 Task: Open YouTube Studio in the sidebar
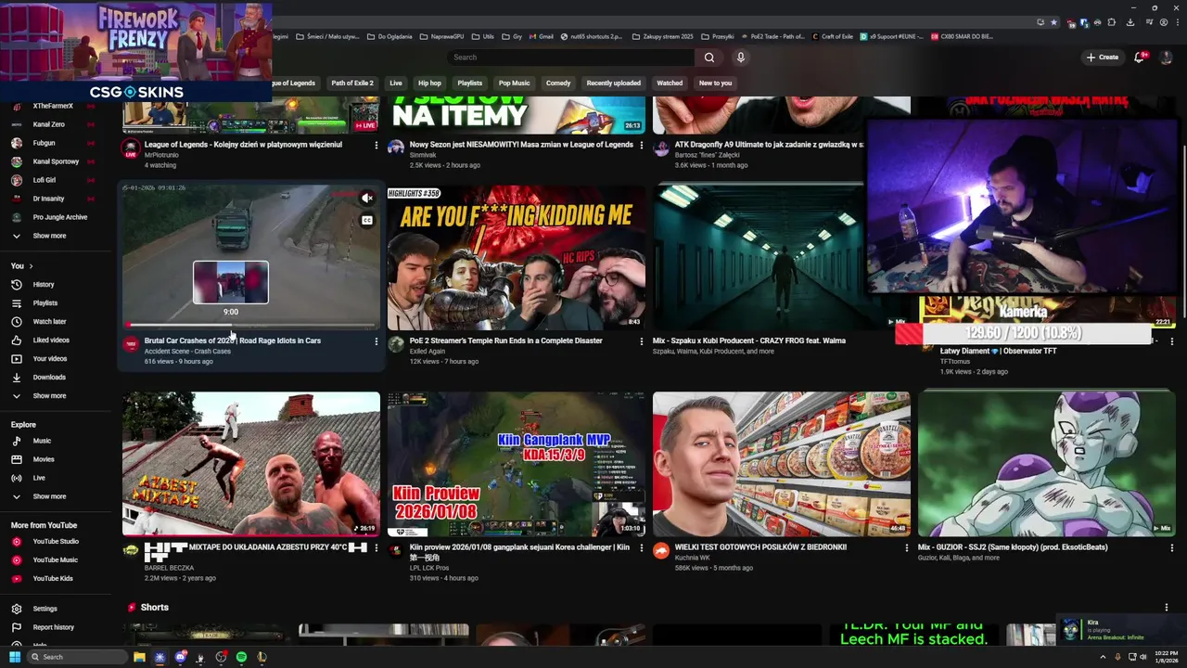point(56,542)
